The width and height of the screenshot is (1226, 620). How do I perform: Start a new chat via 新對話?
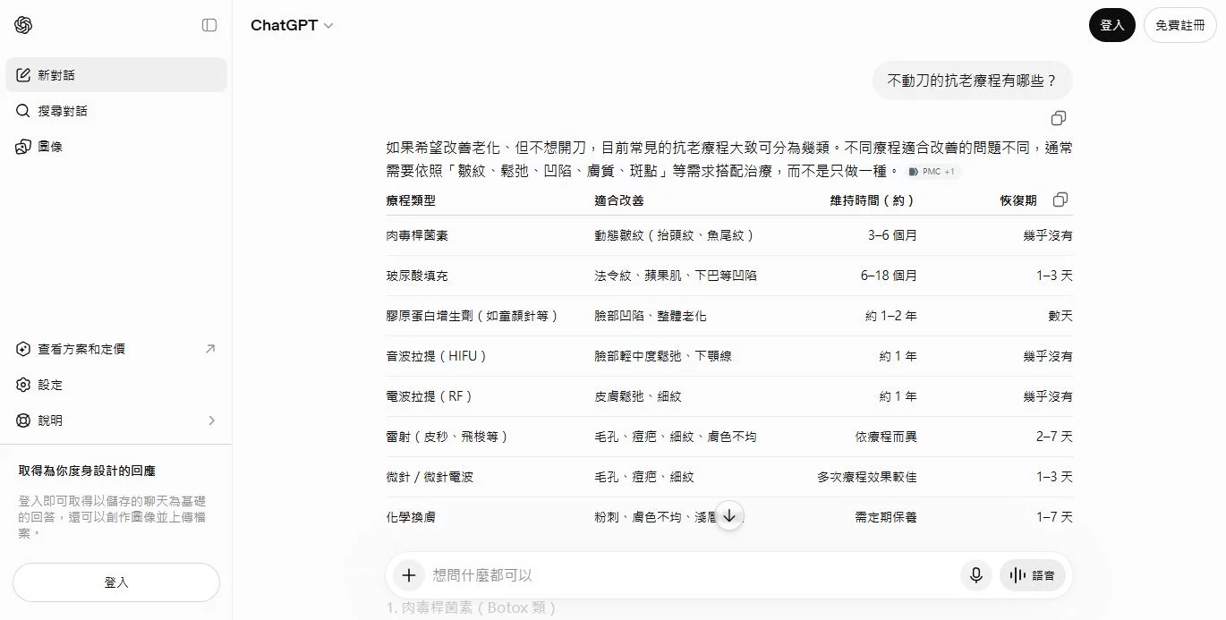coord(116,75)
